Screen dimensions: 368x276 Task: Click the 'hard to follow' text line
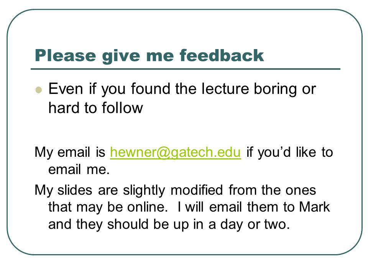95,108
